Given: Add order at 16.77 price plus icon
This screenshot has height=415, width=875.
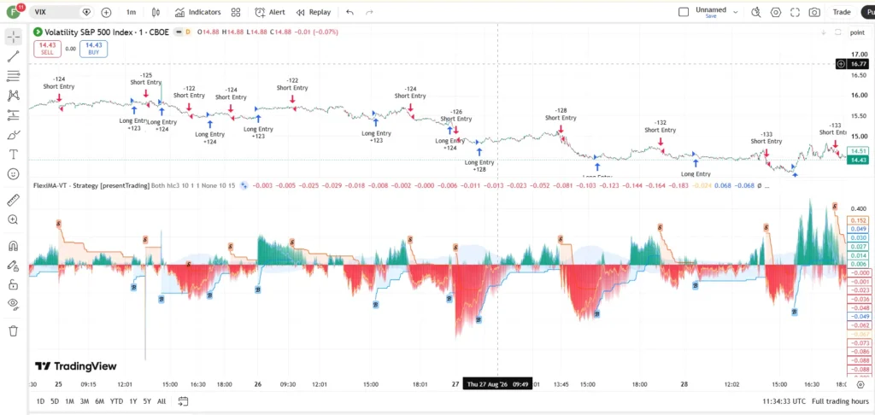Looking at the screenshot, I should click(841, 64).
